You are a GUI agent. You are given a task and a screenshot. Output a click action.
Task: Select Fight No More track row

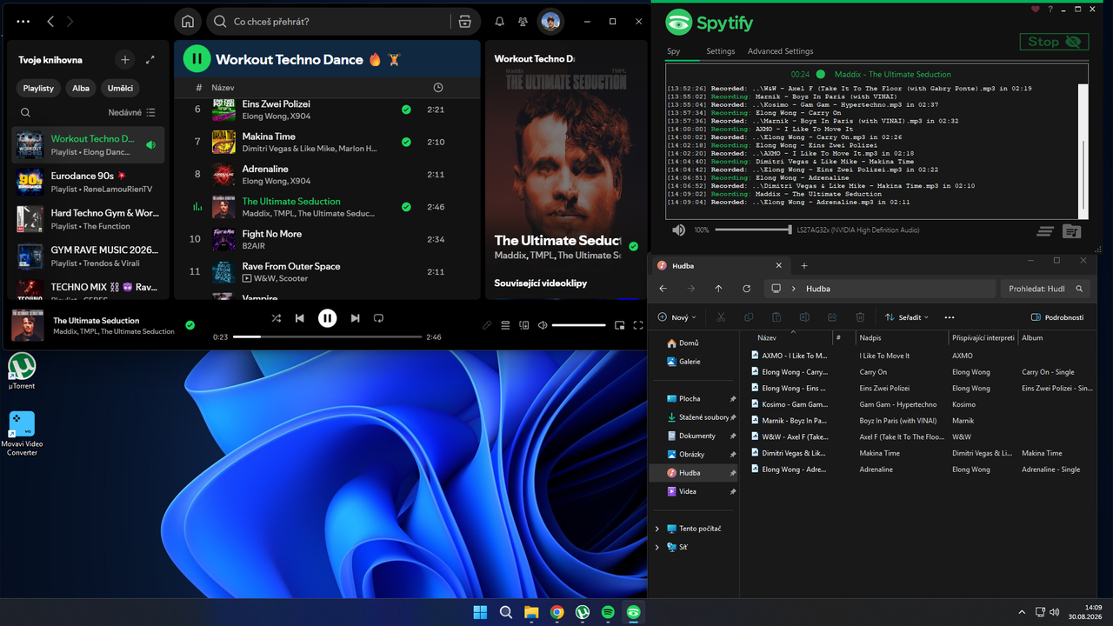[x=327, y=239]
